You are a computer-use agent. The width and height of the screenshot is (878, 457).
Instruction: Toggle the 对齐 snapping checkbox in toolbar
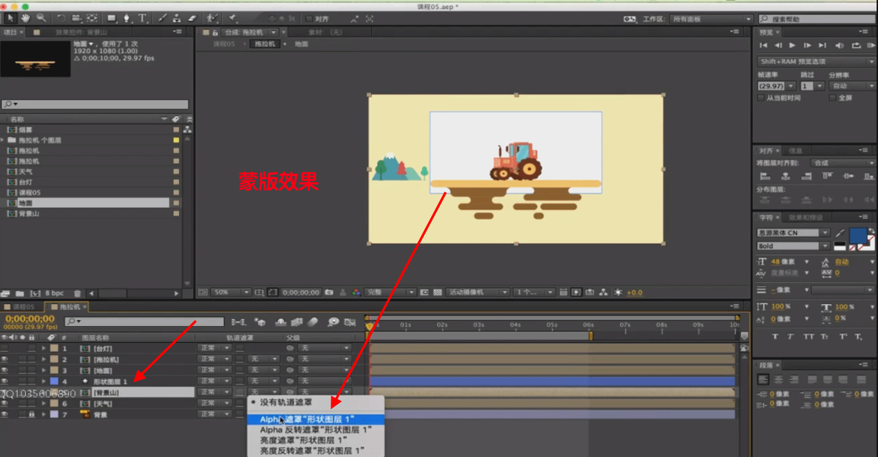click(308, 19)
